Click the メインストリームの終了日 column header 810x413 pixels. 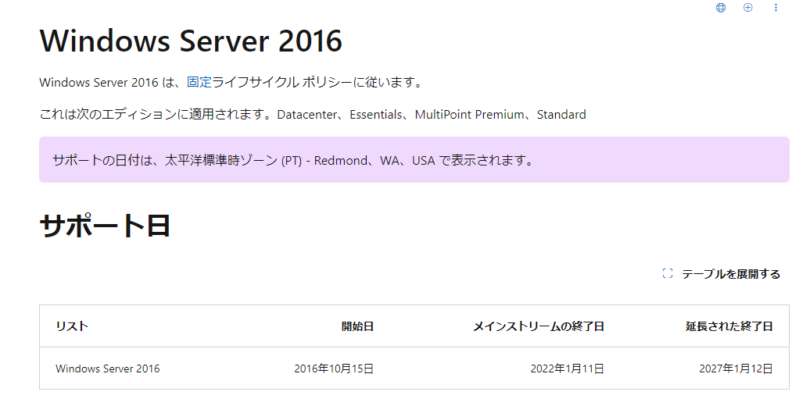(539, 326)
